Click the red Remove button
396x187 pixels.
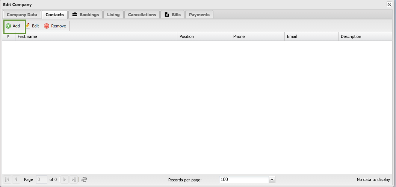(x=55, y=26)
